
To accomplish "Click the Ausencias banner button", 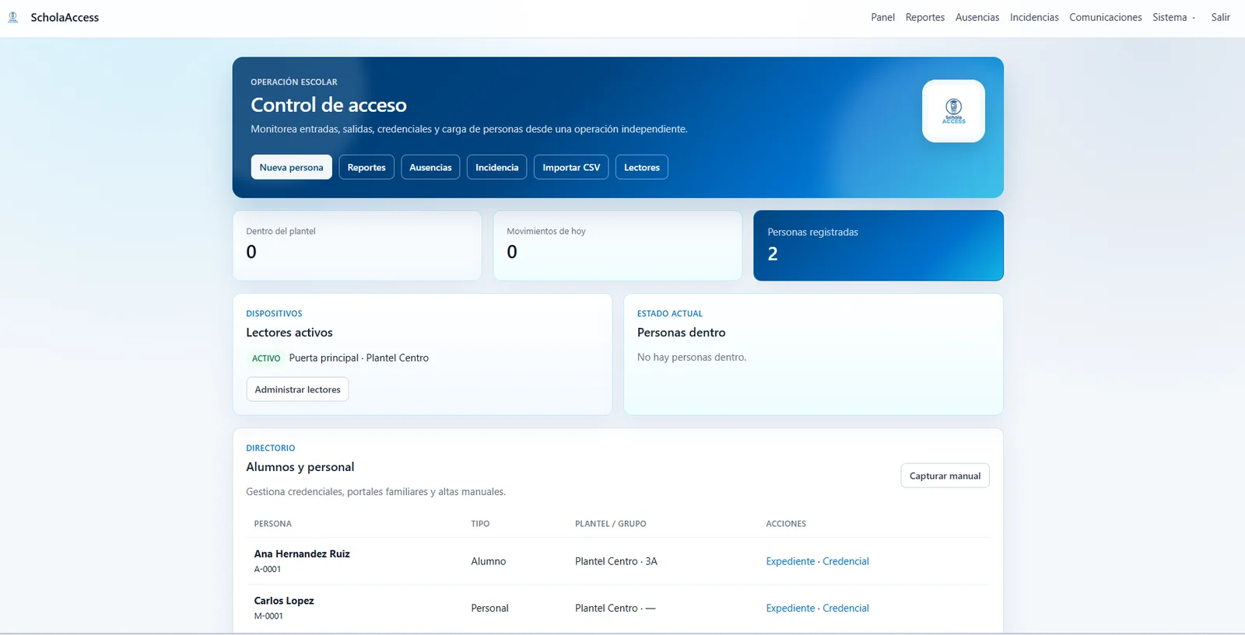I will point(430,167).
